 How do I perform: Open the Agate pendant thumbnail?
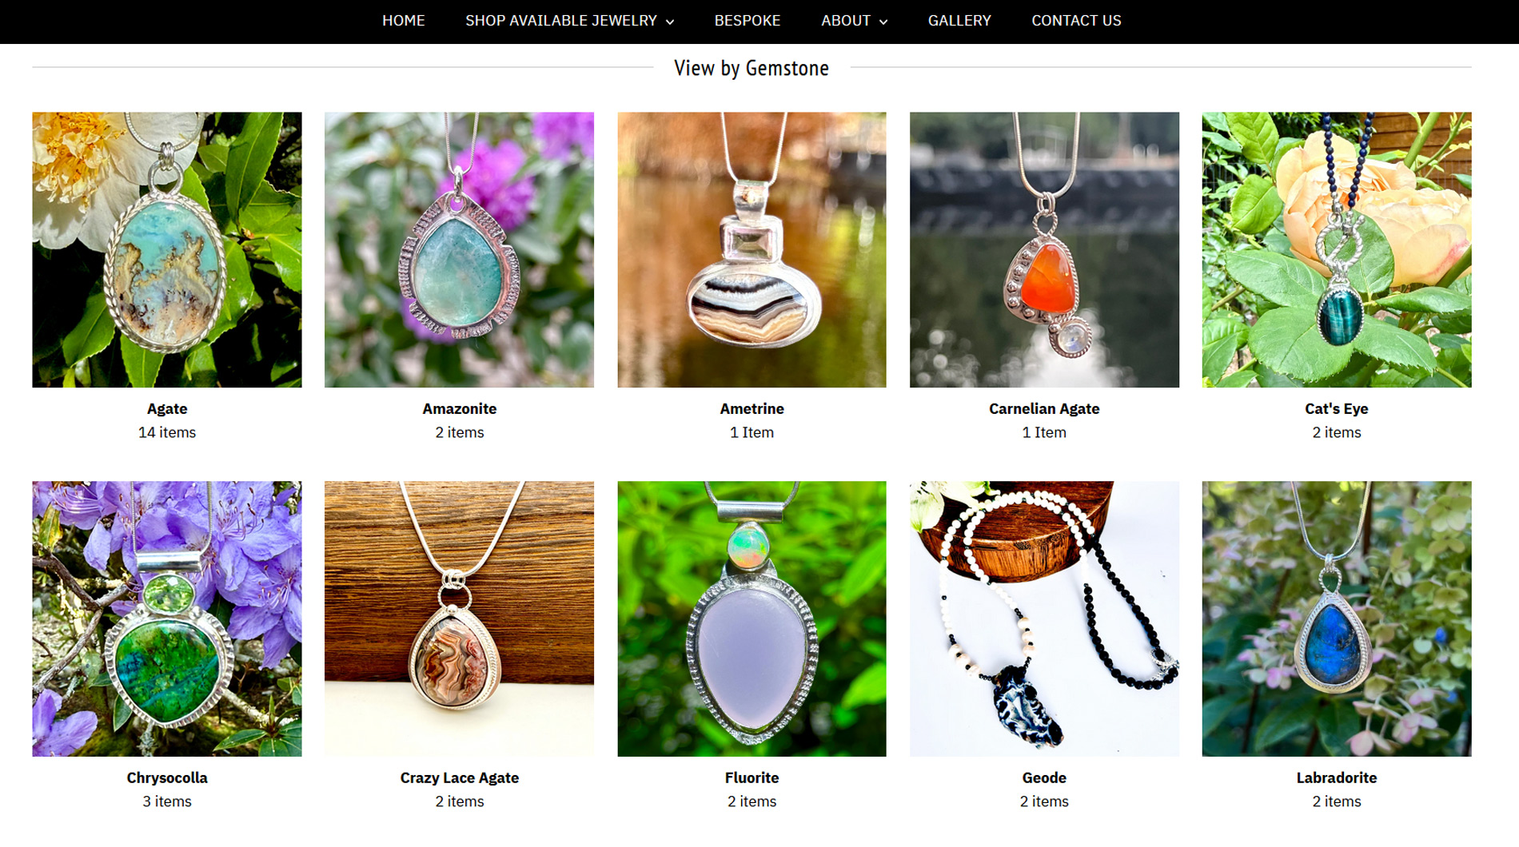click(167, 249)
